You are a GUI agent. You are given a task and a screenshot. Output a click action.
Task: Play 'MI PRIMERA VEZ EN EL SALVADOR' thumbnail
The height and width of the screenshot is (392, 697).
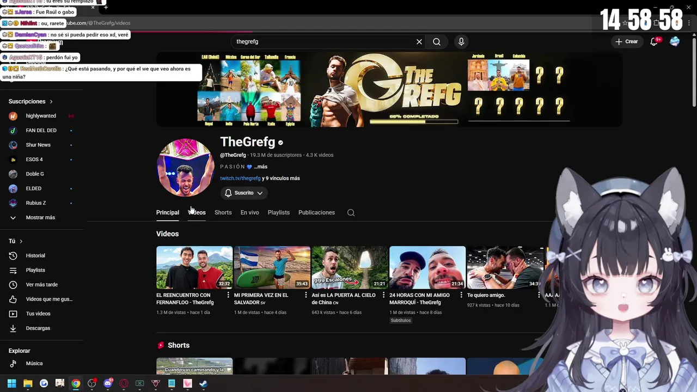(272, 267)
